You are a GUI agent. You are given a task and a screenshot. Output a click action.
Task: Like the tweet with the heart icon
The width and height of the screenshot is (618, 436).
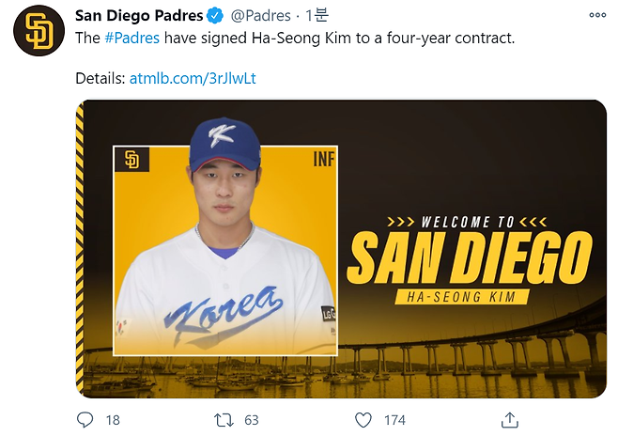pyautogui.click(x=363, y=419)
